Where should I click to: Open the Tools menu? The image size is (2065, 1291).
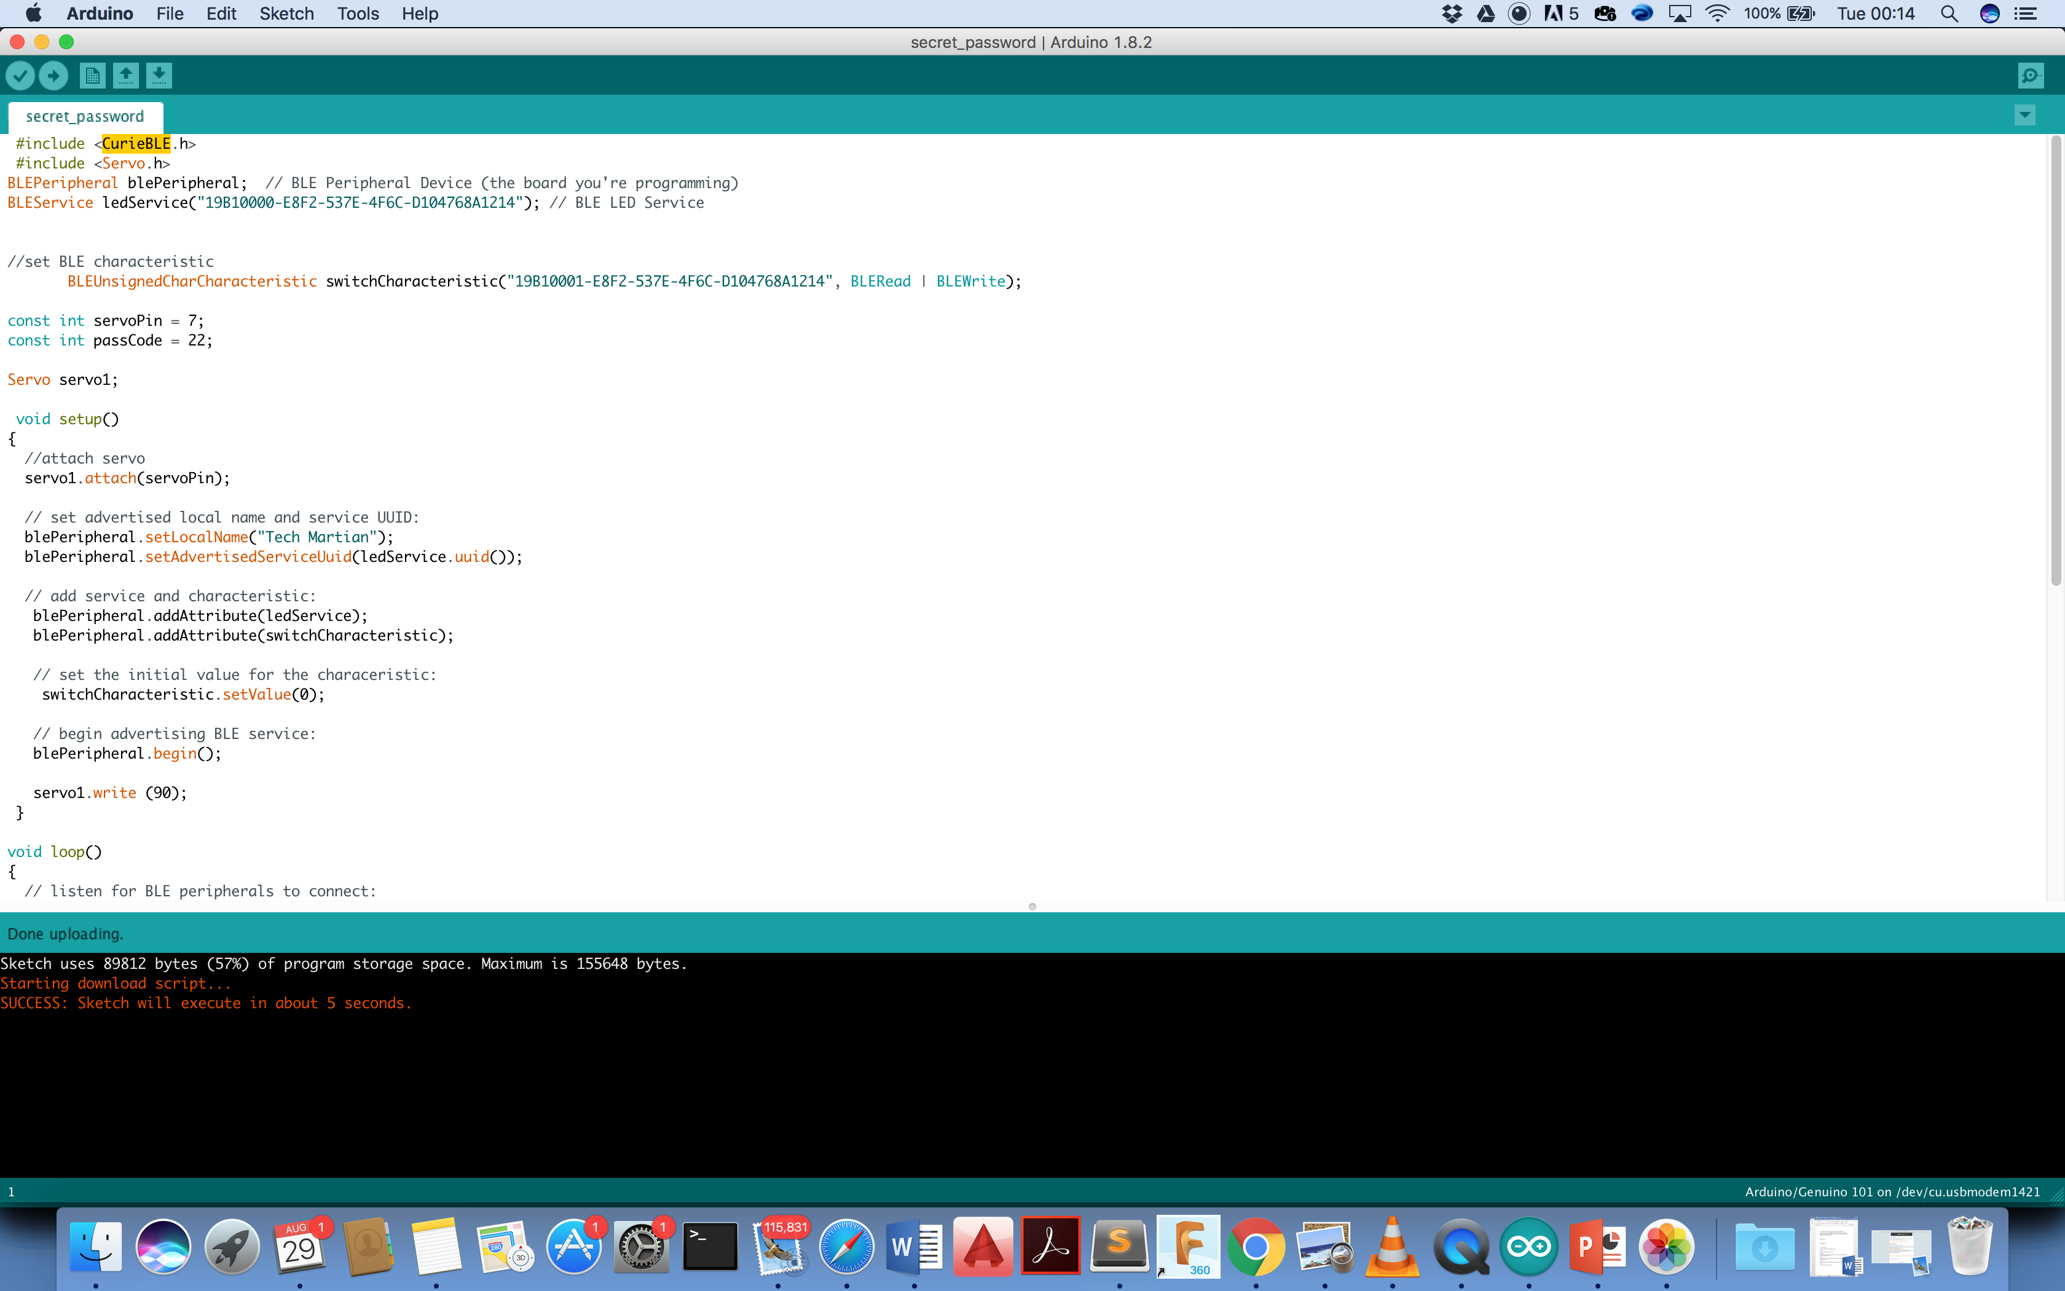tap(358, 14)
